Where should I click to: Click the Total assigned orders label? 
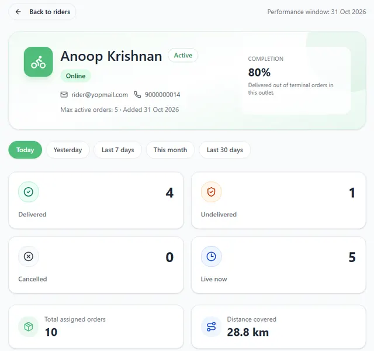[75, 319]
